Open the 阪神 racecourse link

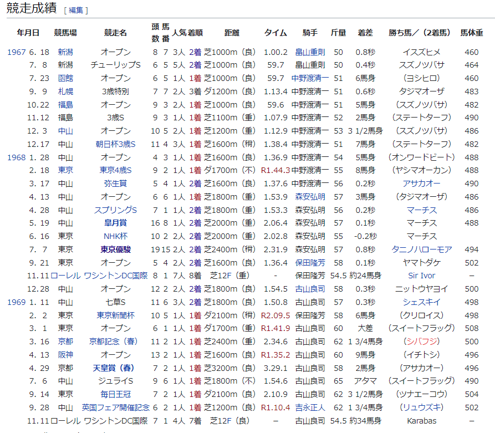[65, 355]
